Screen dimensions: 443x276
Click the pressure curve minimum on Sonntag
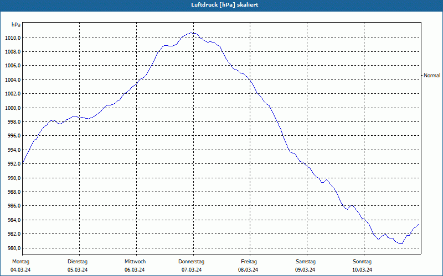tap(401, 243)
